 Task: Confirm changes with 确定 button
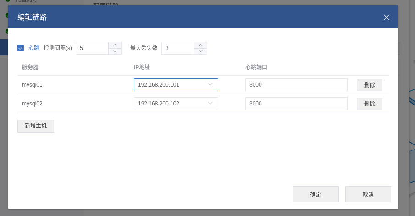pos(315,194)
